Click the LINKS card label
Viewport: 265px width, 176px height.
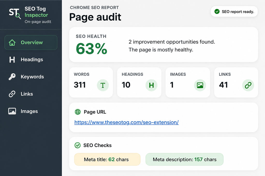[225, 74]
